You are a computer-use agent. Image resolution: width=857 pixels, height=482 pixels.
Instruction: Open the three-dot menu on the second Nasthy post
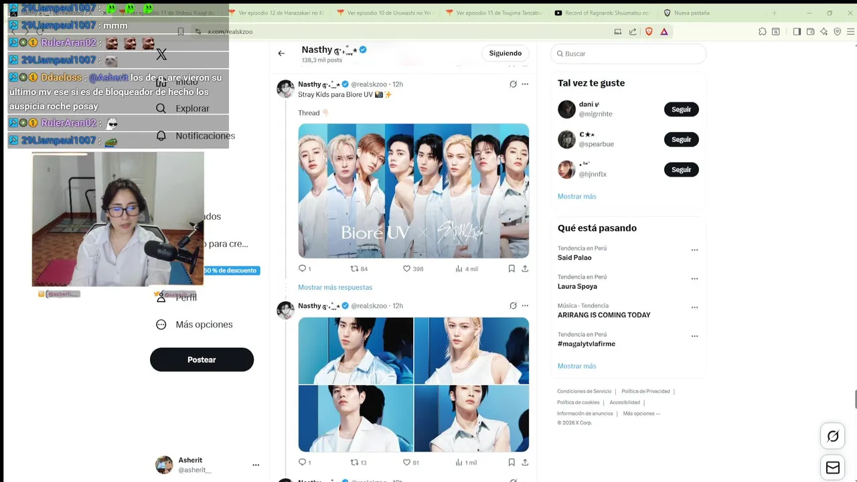525,306
